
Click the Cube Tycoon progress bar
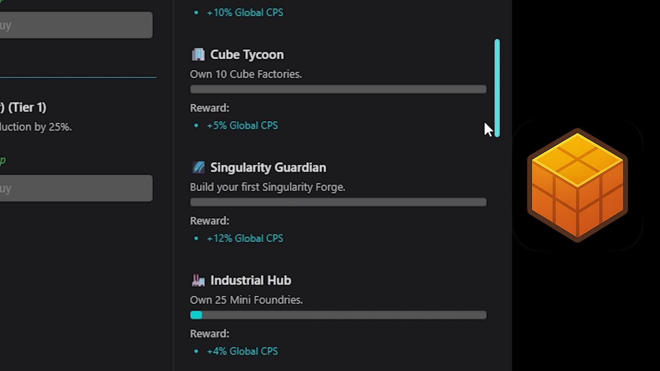click(338, 89)
